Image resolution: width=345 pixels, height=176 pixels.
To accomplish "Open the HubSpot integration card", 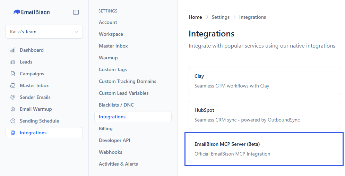I will click(x=265, y=115).
